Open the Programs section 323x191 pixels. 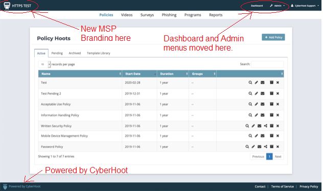point(193,15)
